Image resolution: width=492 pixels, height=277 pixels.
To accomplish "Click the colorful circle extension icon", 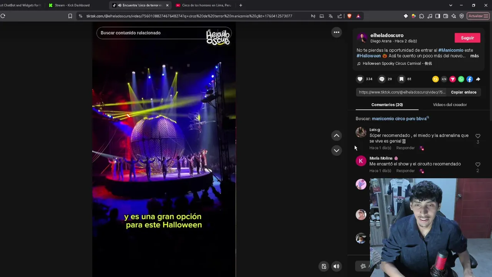I will point(414,16).
